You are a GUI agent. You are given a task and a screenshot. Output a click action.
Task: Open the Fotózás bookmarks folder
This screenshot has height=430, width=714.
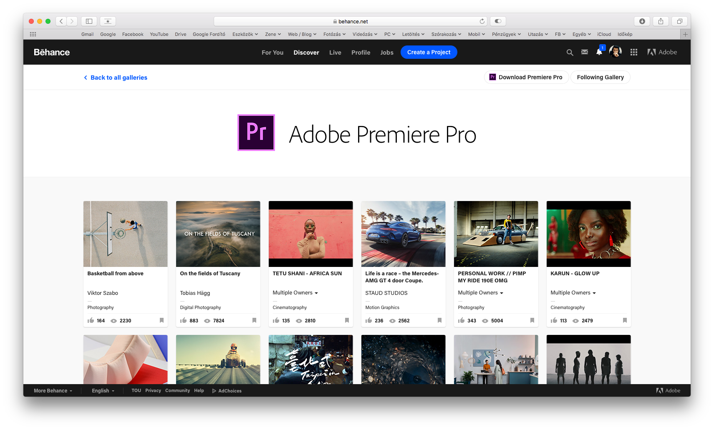334,34
